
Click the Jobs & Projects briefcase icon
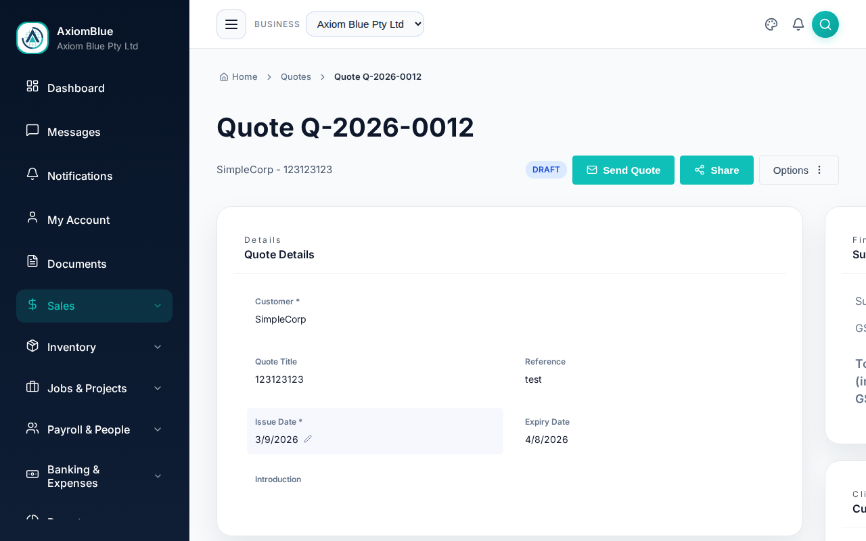[x=32, y=387]
